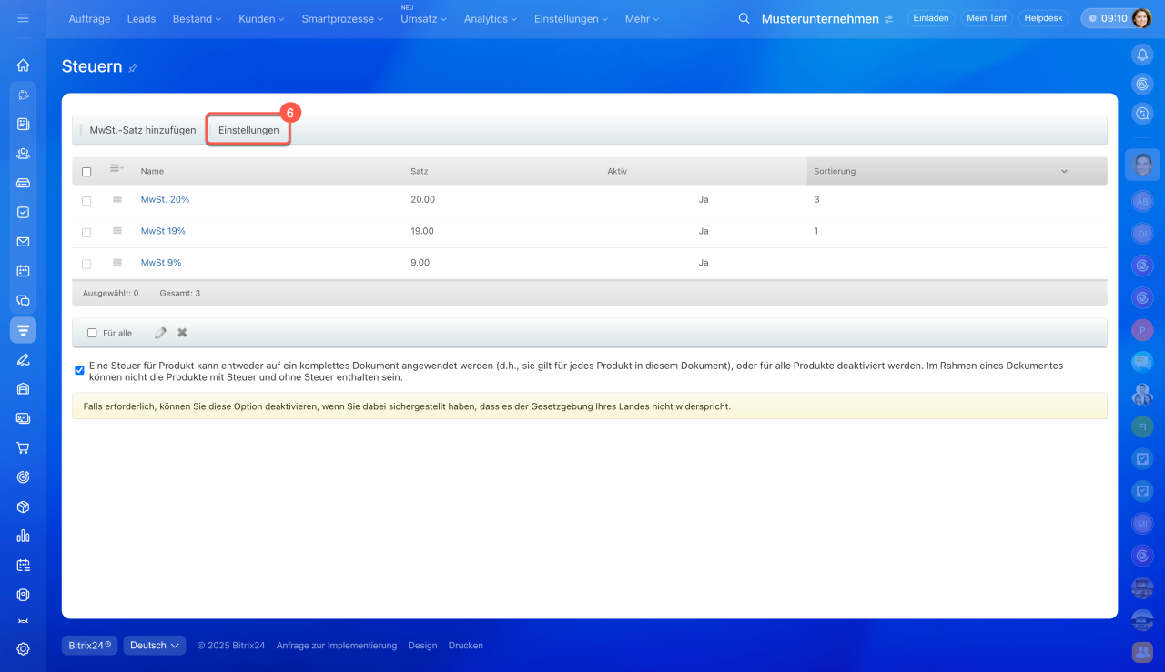Open the cube box icon in left sidebar
The width and height of the screenshot is (1165, 672).
click(23, 507)
